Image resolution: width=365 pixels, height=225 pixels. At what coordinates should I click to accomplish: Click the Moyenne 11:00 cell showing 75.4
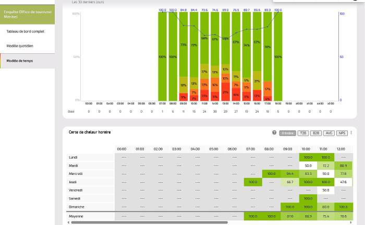click(325, 216)
